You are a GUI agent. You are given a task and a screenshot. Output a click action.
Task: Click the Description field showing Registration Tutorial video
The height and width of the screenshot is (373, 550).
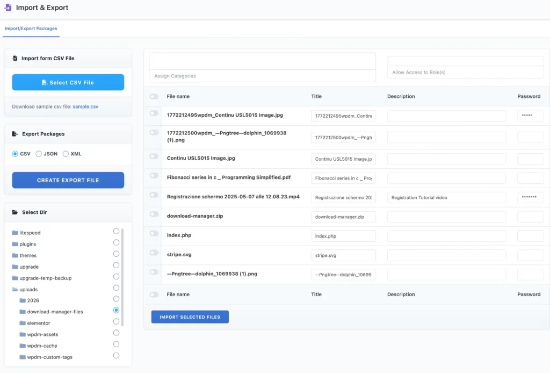click(x=446, y=197)
